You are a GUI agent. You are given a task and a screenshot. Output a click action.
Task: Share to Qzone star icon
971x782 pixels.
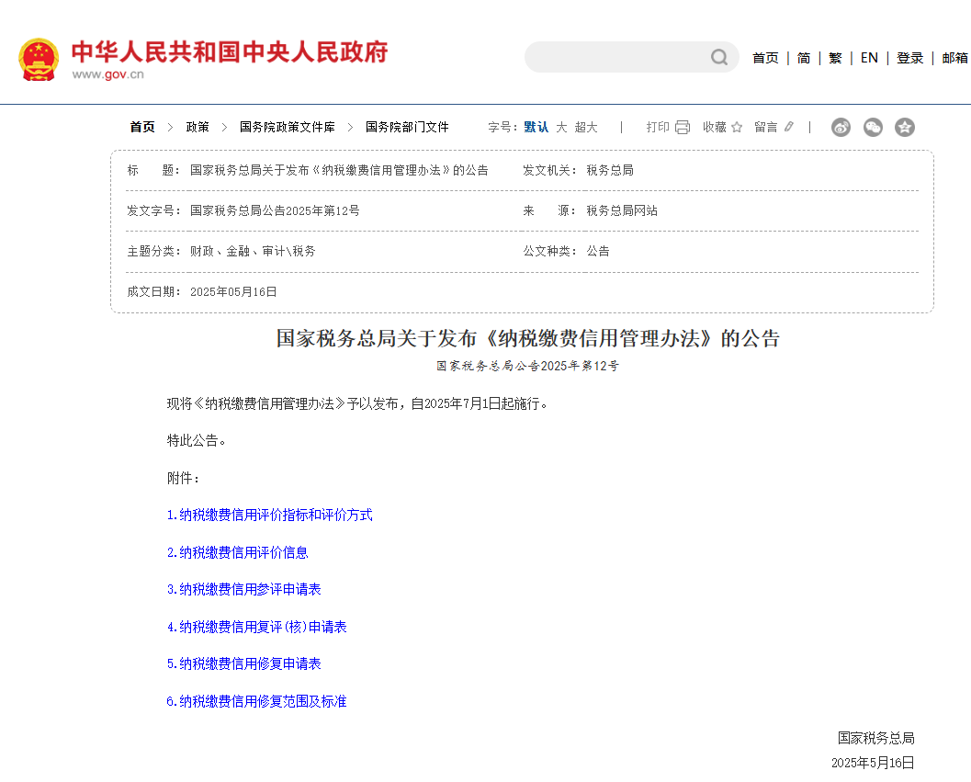point(905,128)
